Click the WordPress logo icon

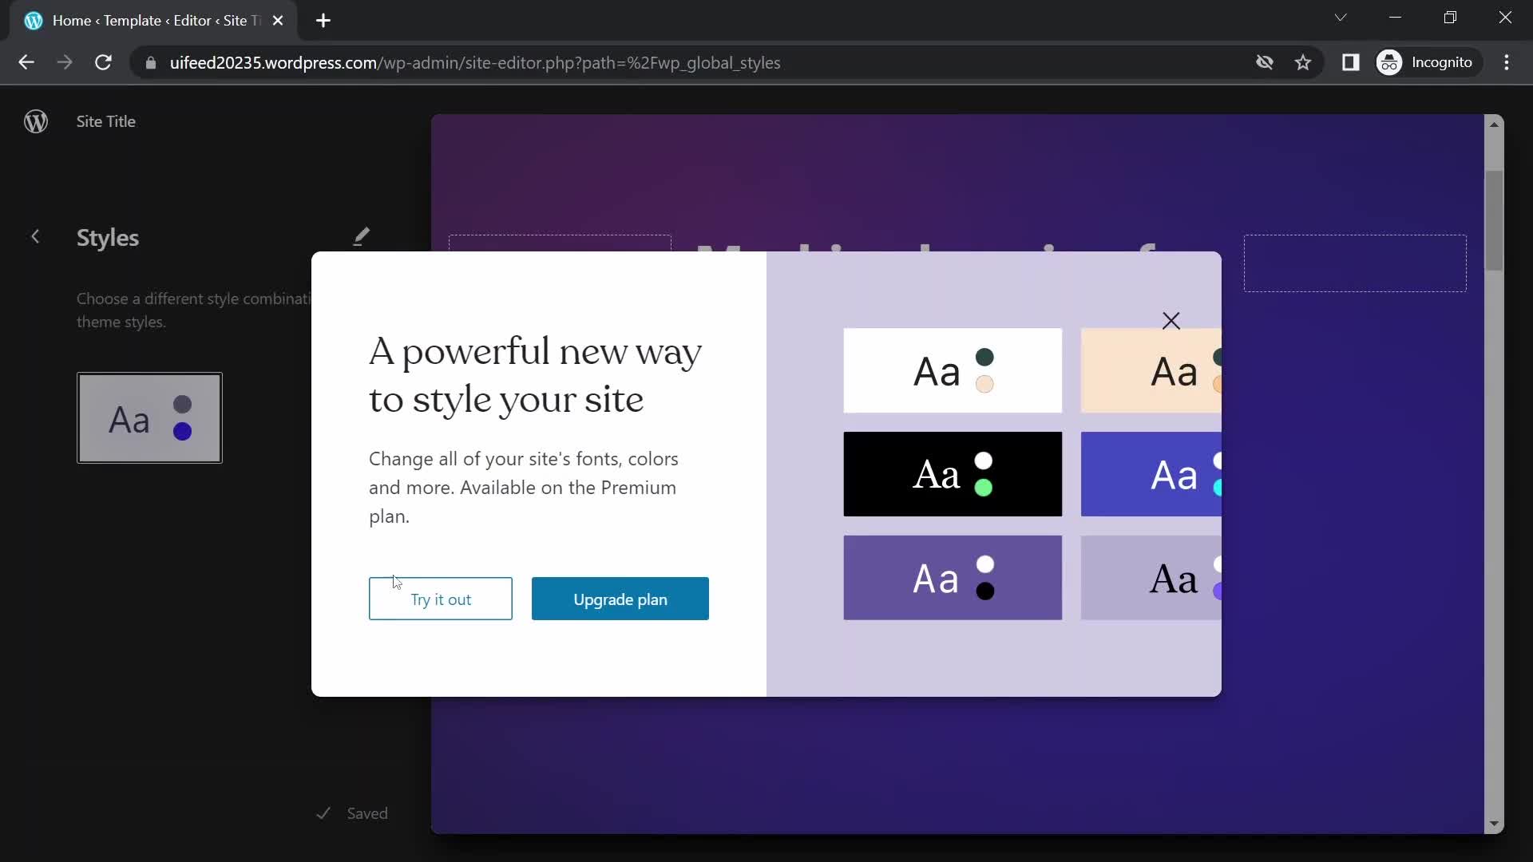[x=37, y=121]
